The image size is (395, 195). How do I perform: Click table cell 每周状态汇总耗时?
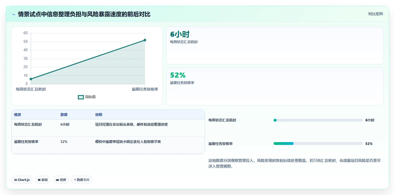[x=28, y=125]
